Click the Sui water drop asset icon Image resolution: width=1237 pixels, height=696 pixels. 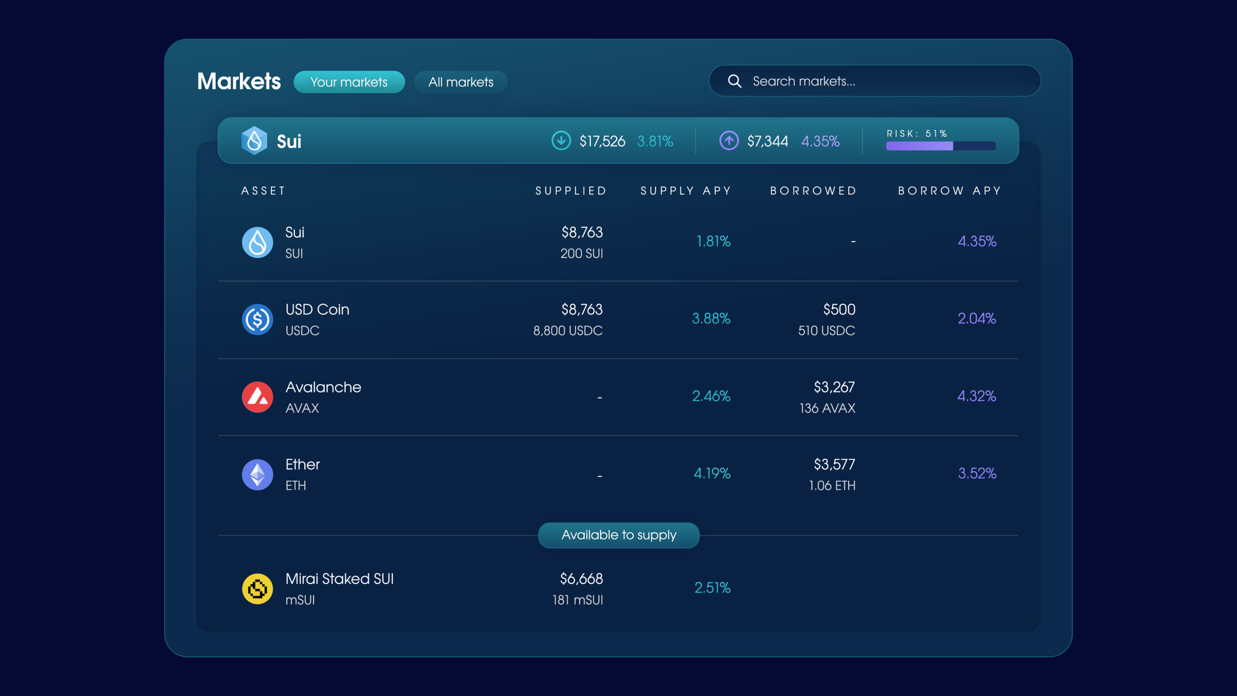[257, 242]
